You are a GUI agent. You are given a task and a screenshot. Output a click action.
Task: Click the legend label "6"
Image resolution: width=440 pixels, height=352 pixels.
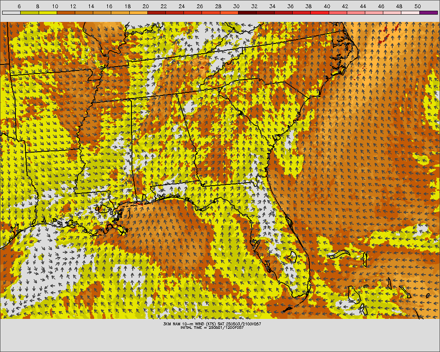point(19,6)
